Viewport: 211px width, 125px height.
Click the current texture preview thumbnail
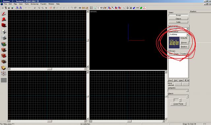click(x=174, y=43)
